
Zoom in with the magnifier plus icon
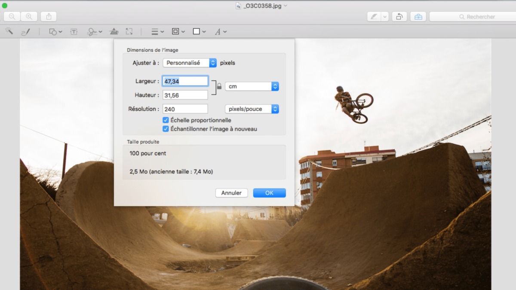point(29,17)
